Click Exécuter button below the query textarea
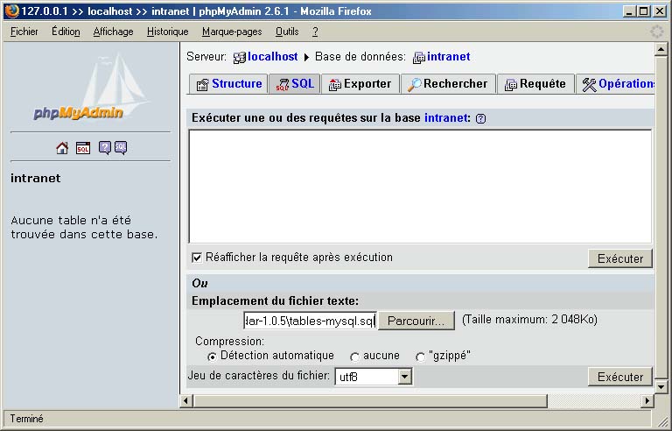672x431 pixels. click(620, 258)
